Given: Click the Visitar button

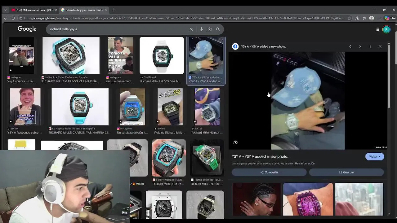Looking at the screenshot, I should pos(375,157).
